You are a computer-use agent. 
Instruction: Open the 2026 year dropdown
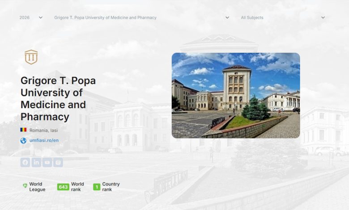tap(31, 17)
